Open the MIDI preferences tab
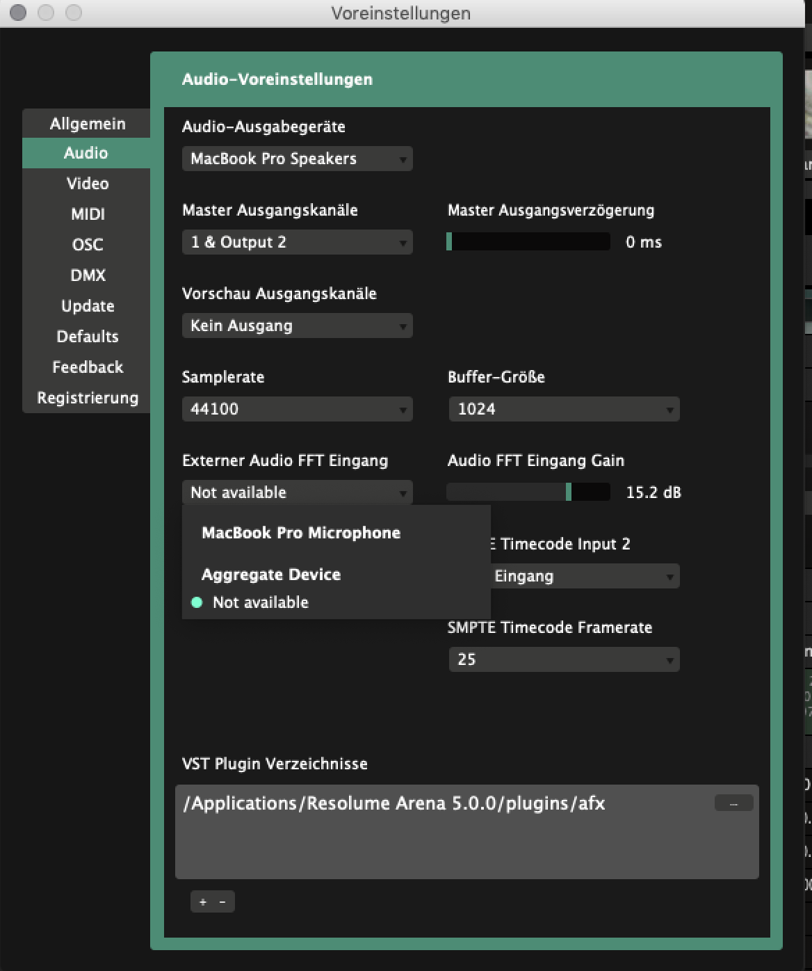 87,214
